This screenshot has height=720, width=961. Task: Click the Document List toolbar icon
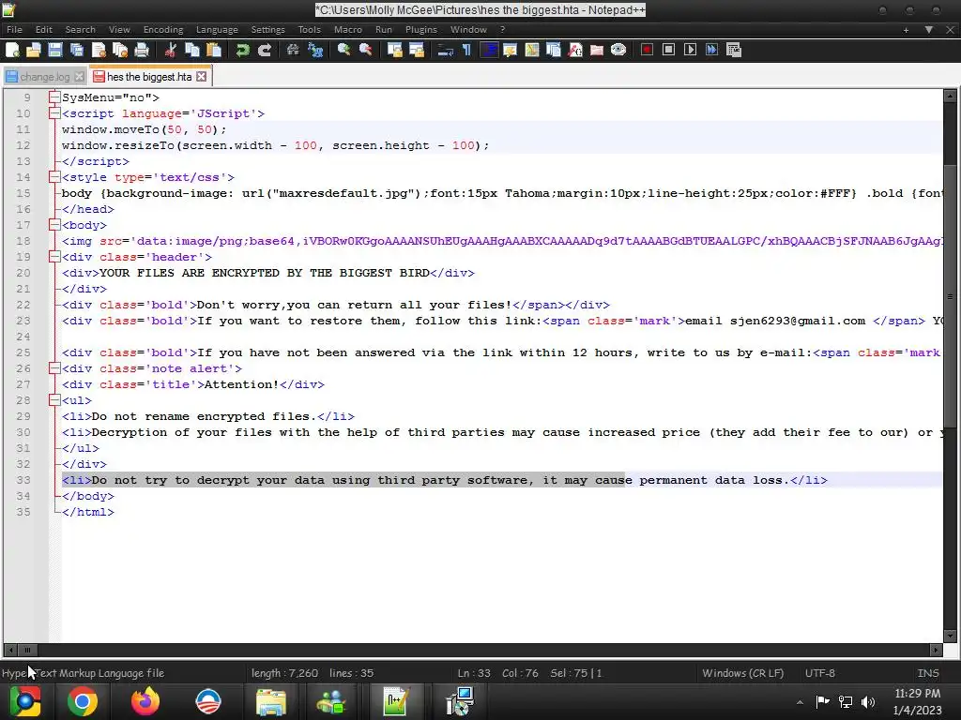(554, 51)
